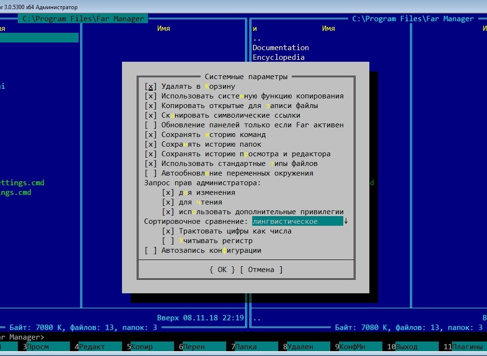Click the right panel 'Байт: 7080 К' summary

409,328
